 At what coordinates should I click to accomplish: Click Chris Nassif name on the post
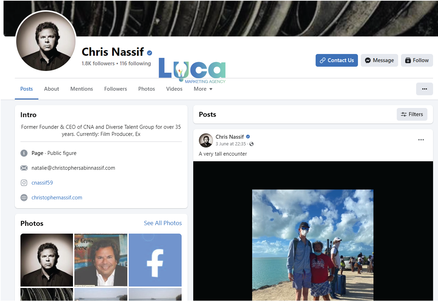[230, 137]
